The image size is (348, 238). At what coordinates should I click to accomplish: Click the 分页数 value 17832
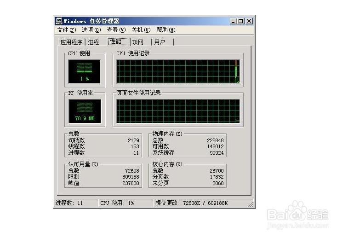217,177
